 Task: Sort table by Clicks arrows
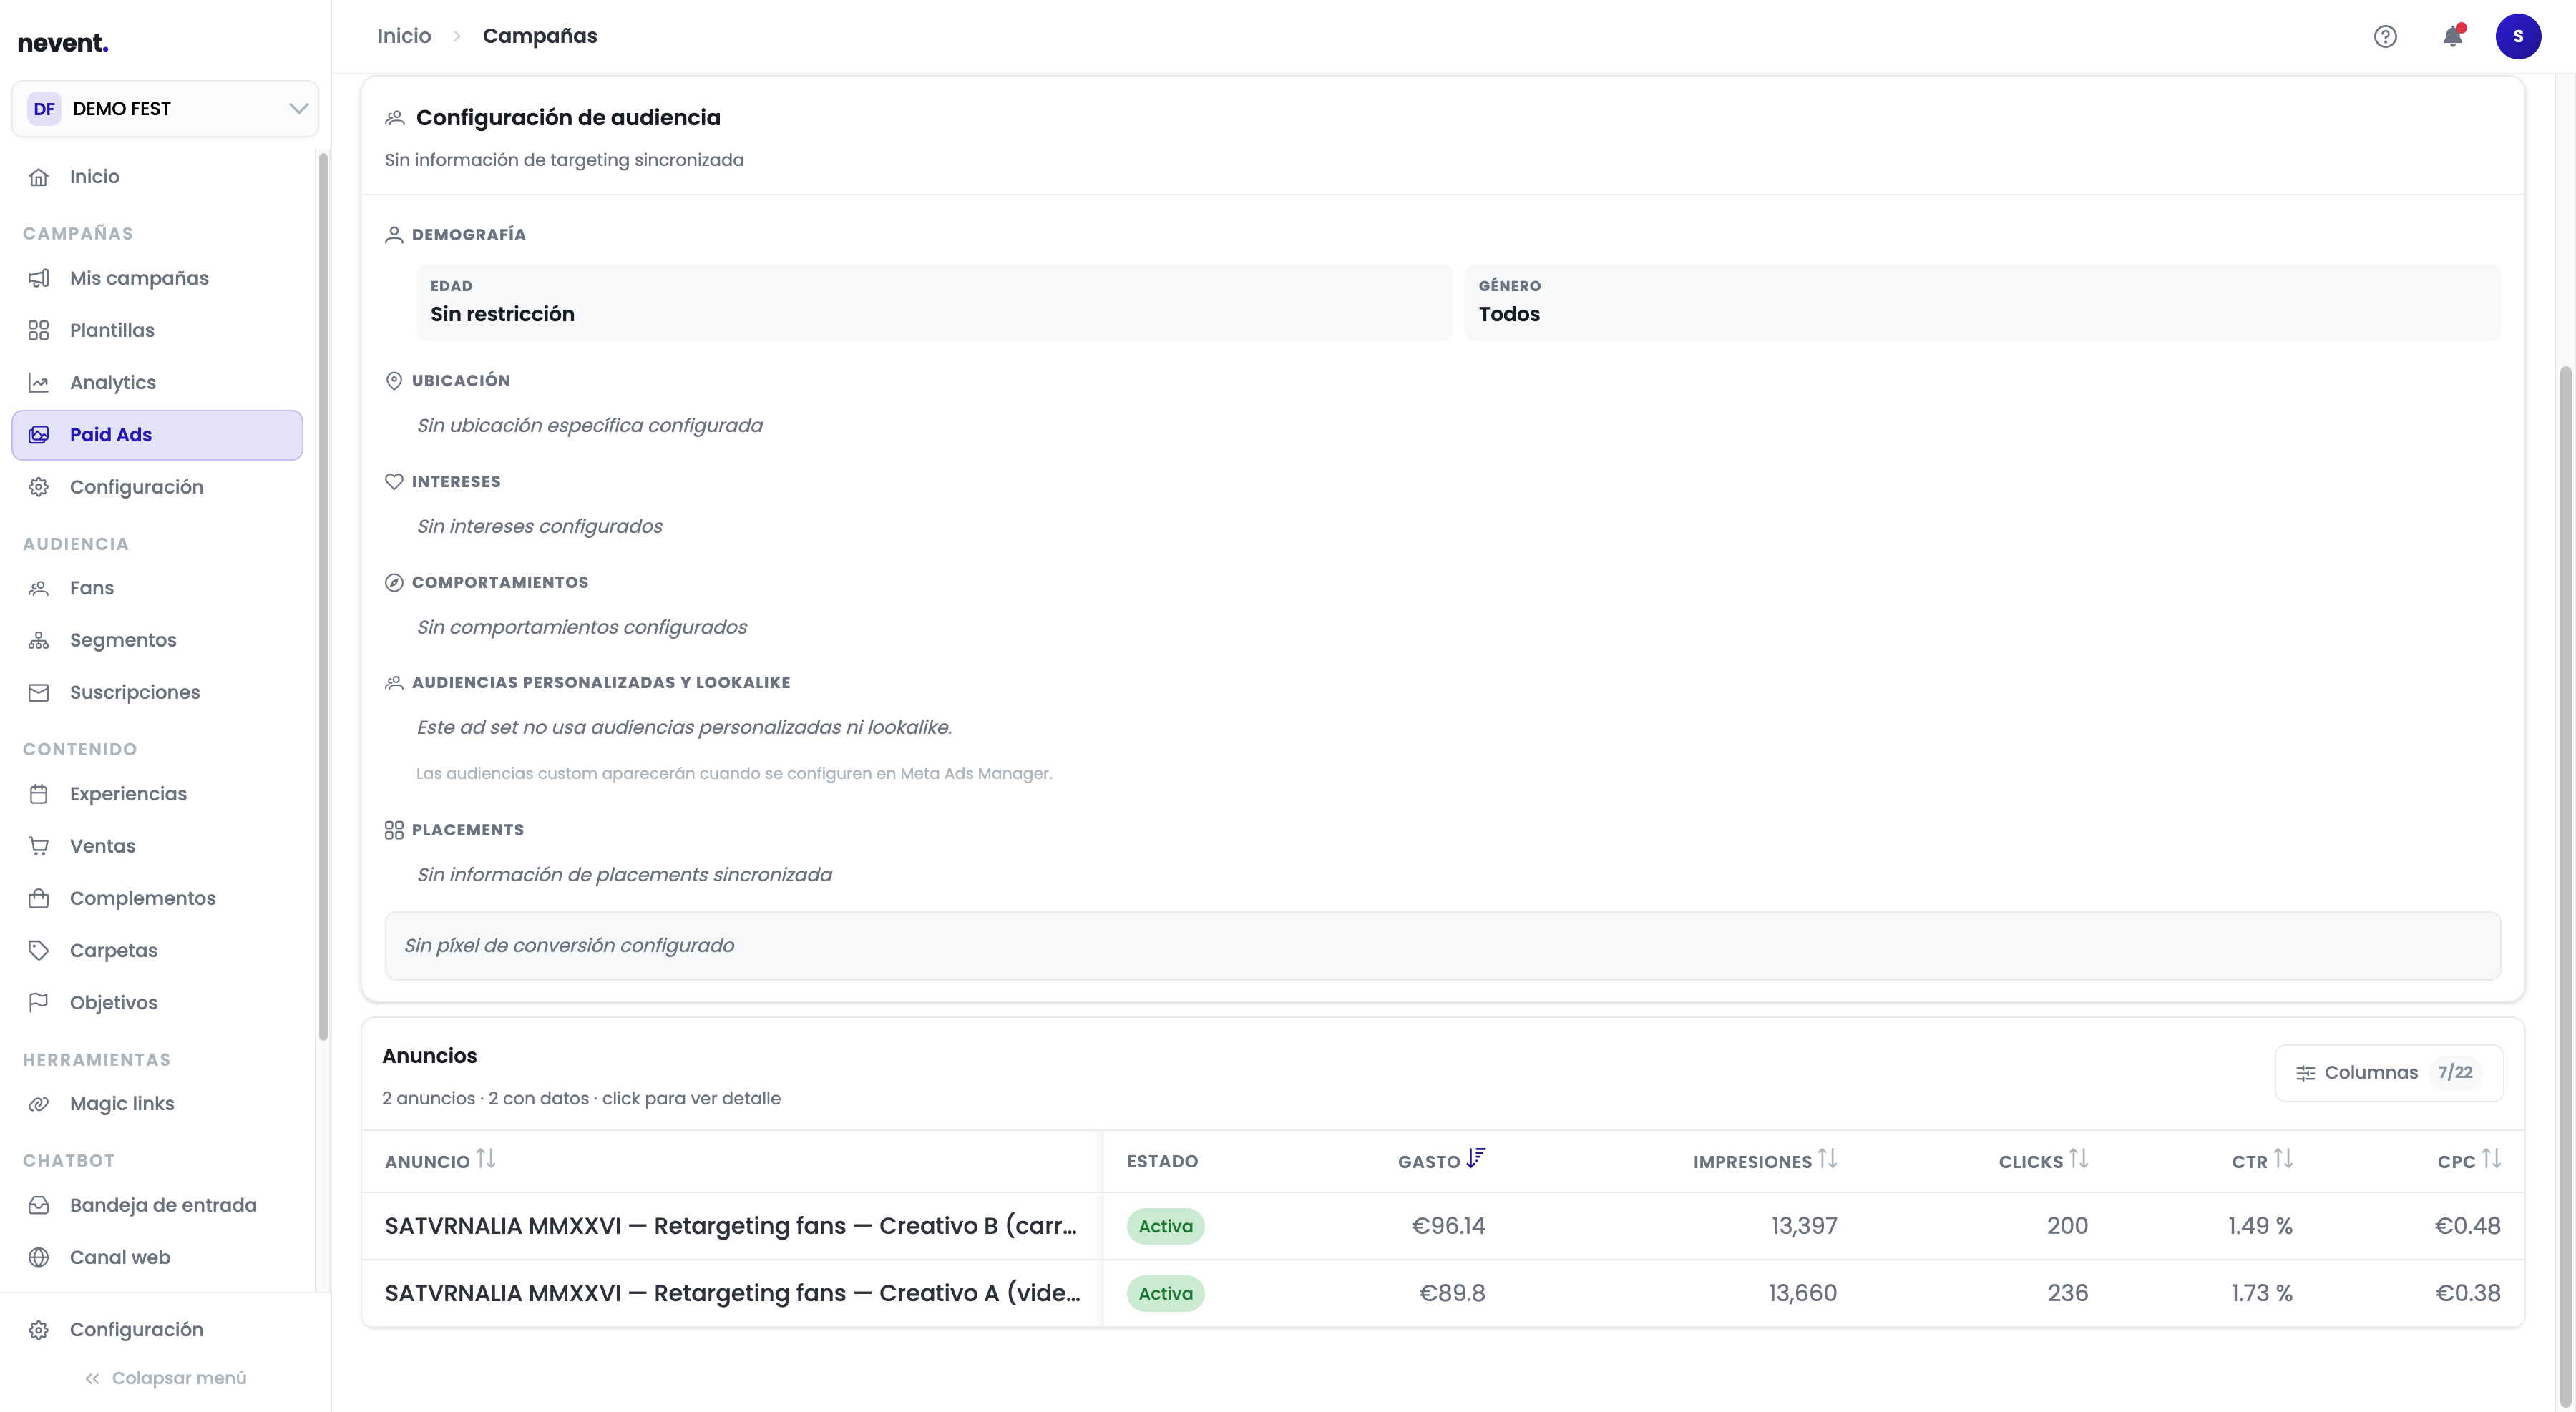click(x=2079, y=1159)
